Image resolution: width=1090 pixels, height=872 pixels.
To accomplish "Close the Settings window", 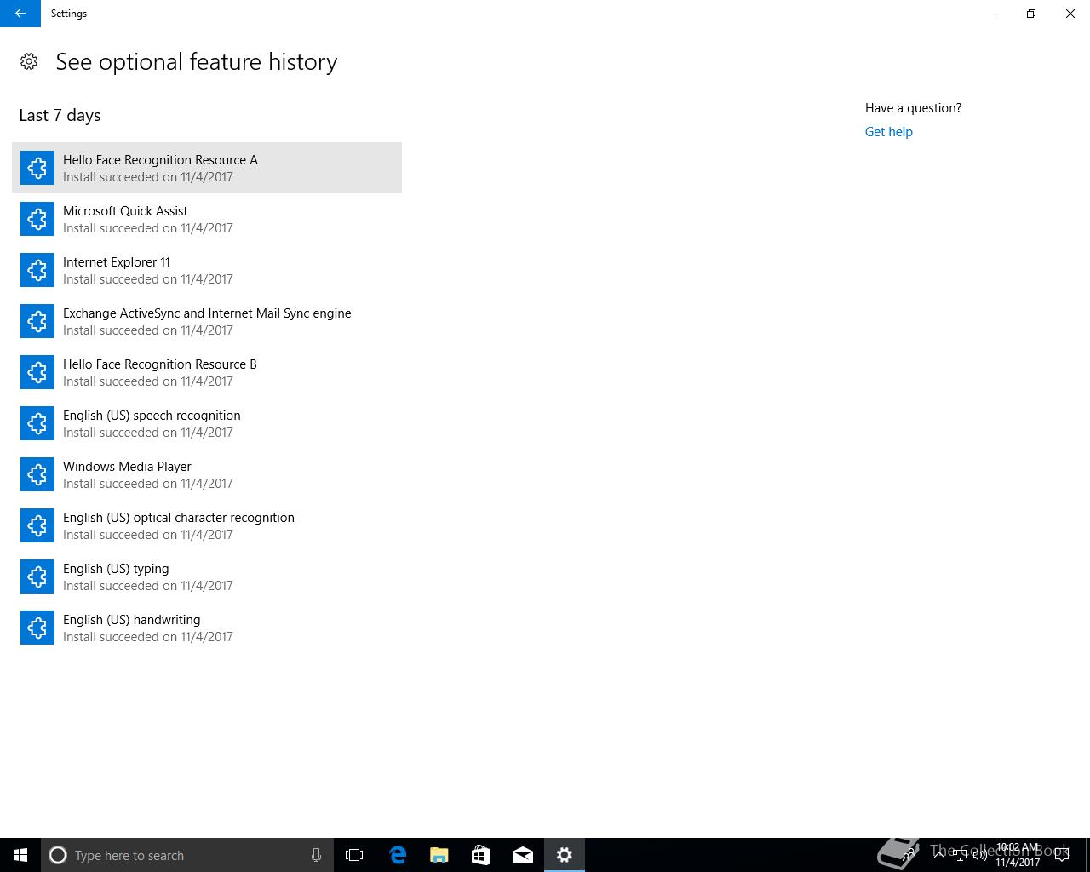I will [1070, 14].
